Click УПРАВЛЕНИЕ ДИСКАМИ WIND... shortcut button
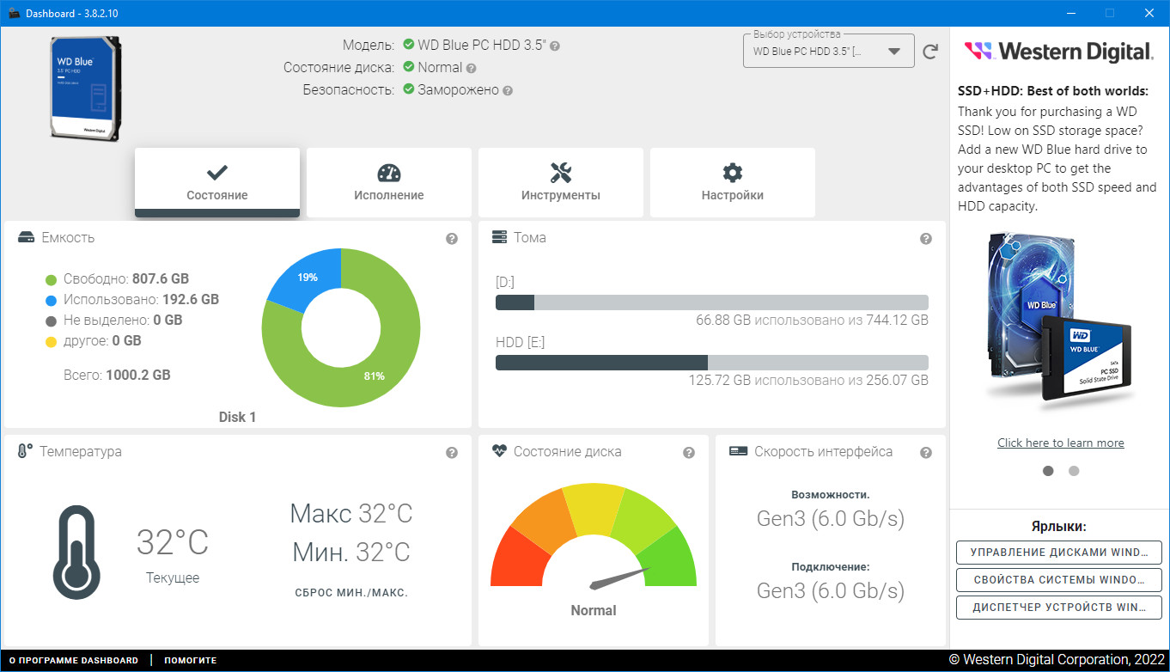Screen dimensions: 1170x672 [x=1059, y=553]
